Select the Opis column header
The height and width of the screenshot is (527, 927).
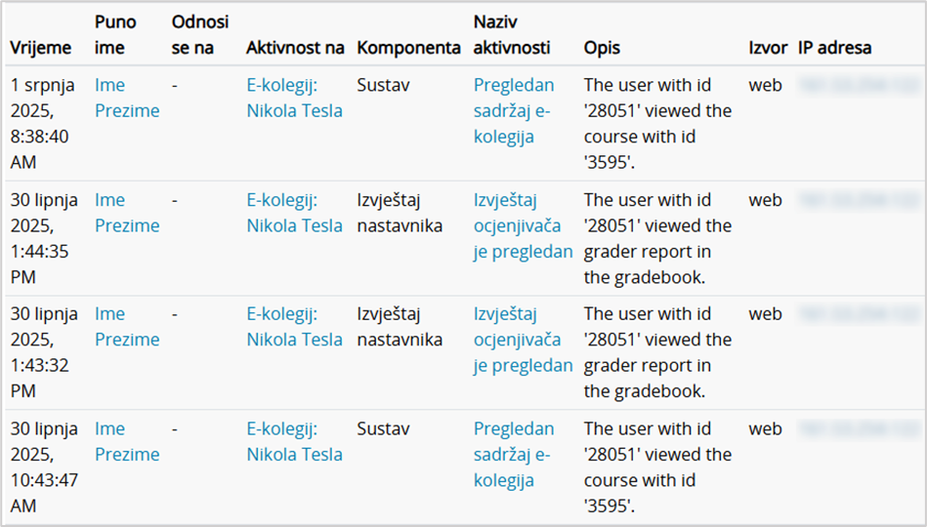point(602,47)
